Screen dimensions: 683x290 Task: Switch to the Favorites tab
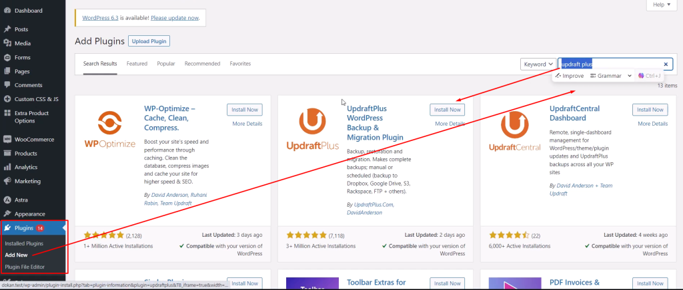[240, 63]
